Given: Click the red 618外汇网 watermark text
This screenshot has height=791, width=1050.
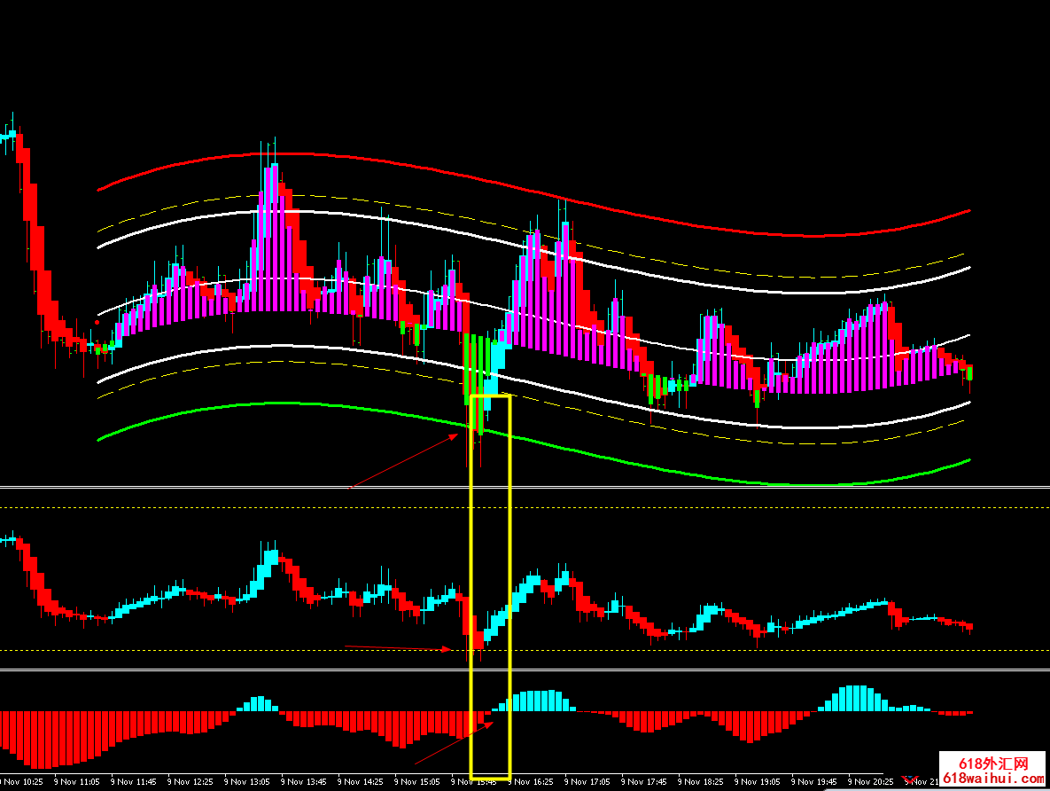Looking at the screenshot, I should [993, 764].
